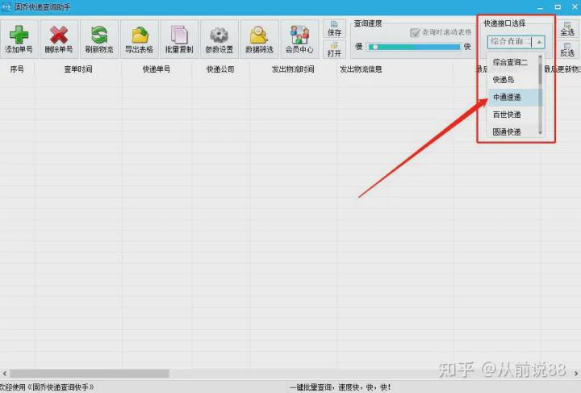Click the 查询速度 slider track
581x393 pixels.
pos(414,47)
